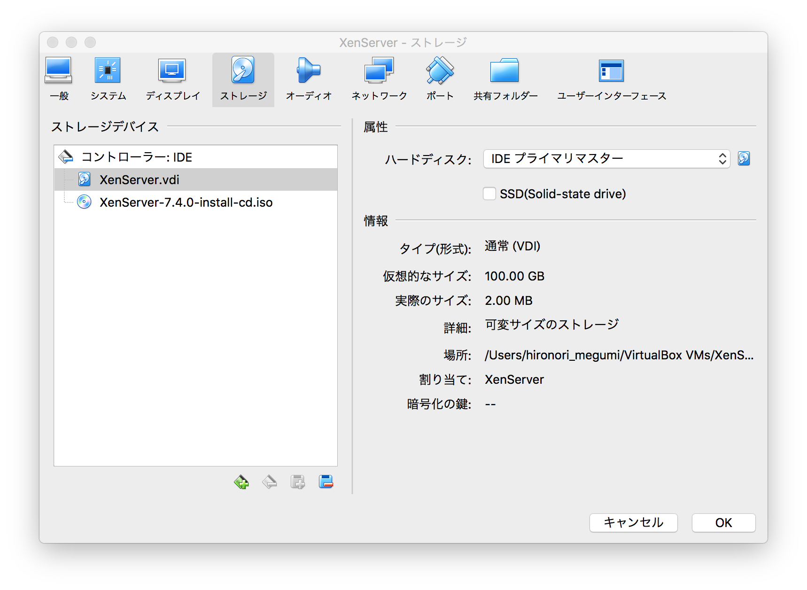This screenshot has height=590, width=807.
Task: Click the XenServer assignment value
Action: pyautogui.click(x=514, y=380)
